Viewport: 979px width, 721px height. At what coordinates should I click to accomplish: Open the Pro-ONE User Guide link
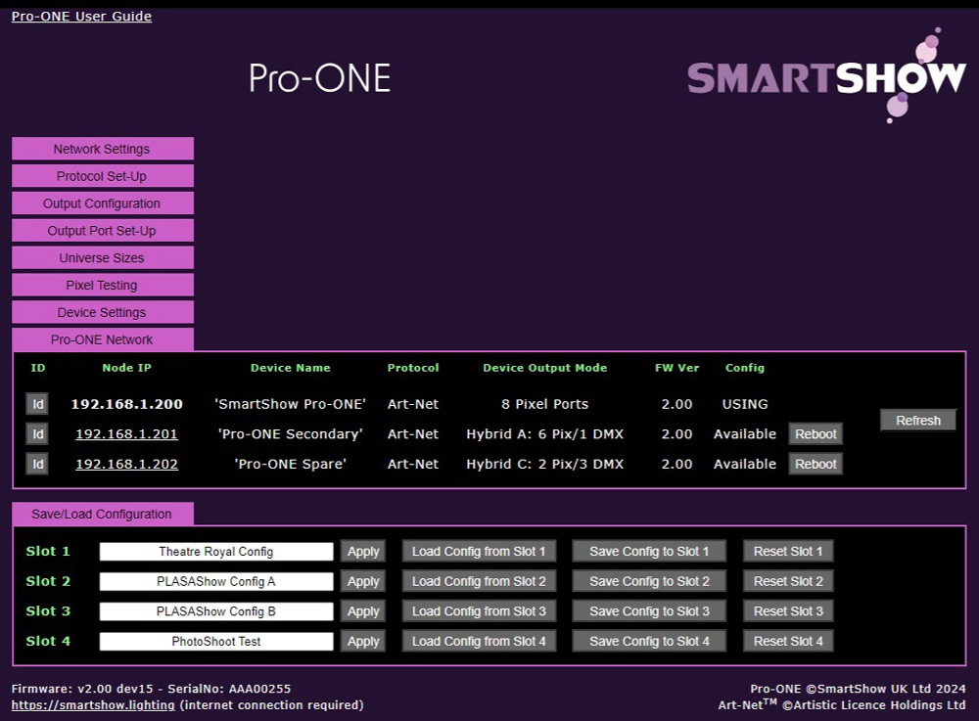pyautogui.click(x=81, y=16)
